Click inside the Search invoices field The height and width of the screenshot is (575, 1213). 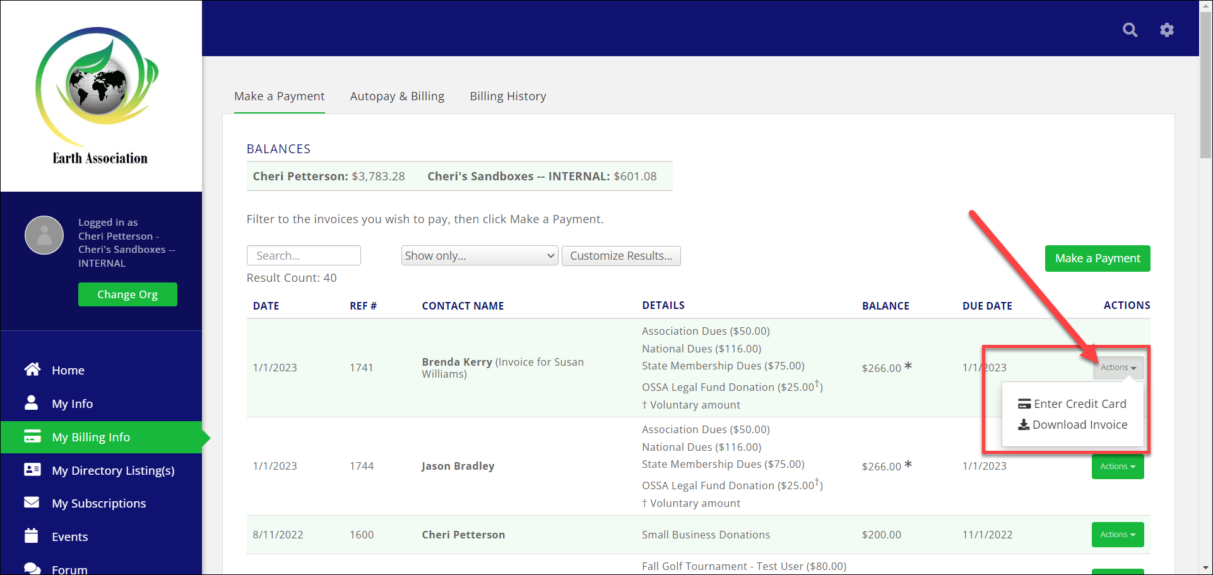click(303, 255)
